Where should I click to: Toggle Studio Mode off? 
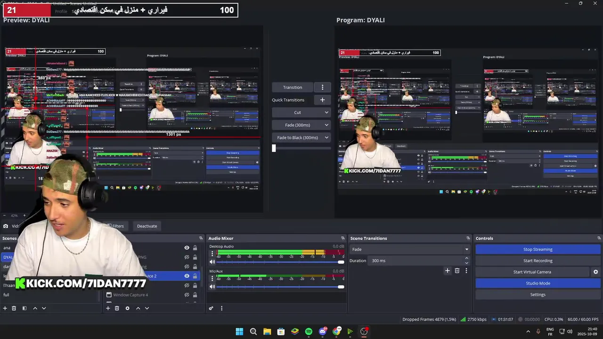(538, 283)
